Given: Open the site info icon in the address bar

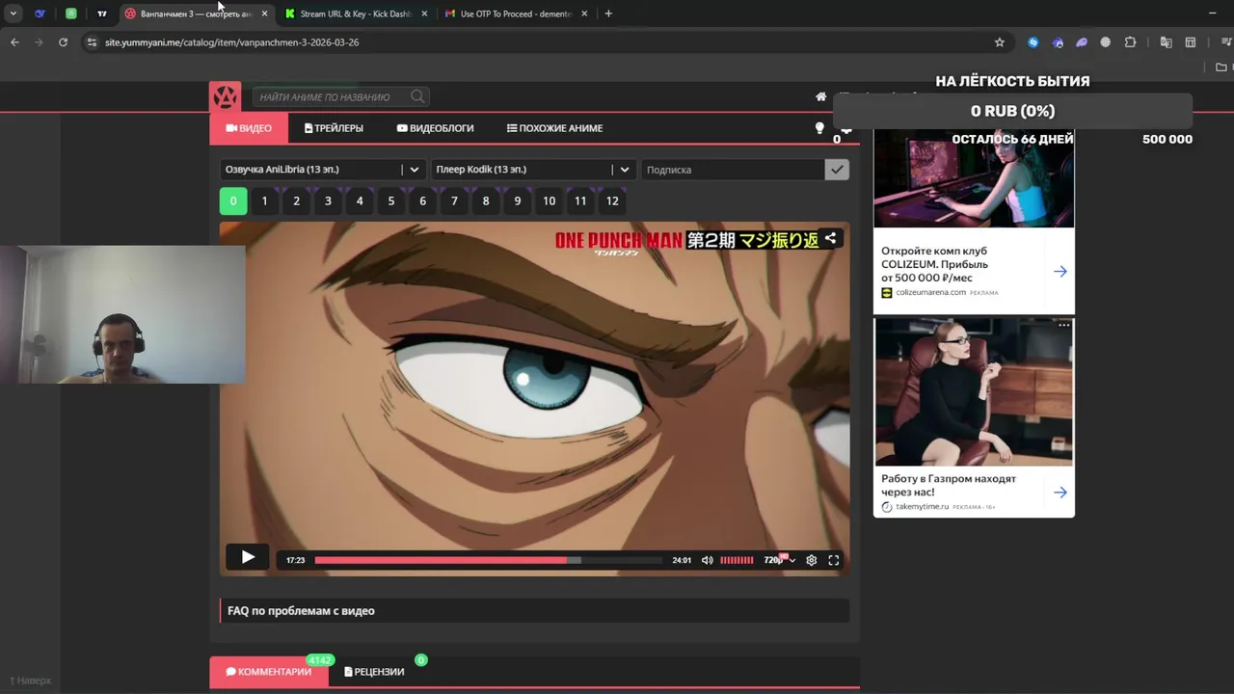Looking at the screenshot, I should tap(92, 42).
